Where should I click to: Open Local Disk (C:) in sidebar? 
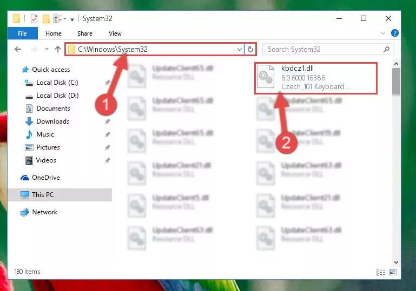click(57, 83)
